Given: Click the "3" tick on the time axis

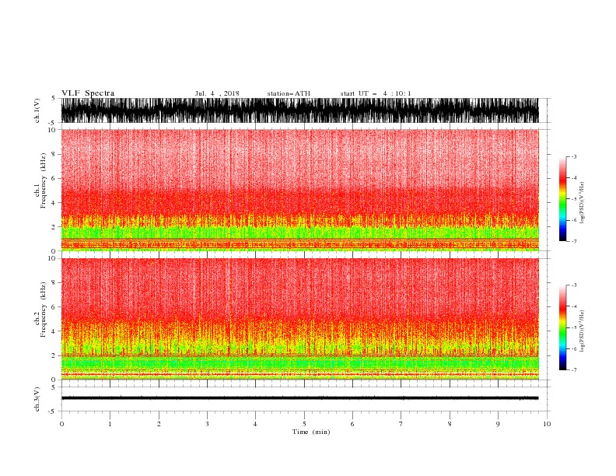Looking at the screenshot, I should click(x=207, y=424).
